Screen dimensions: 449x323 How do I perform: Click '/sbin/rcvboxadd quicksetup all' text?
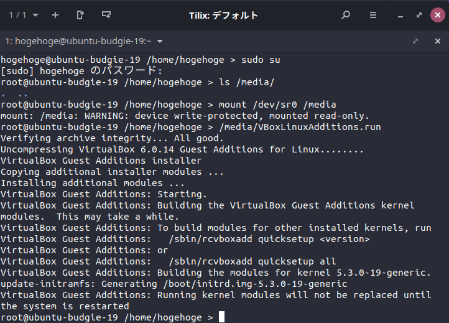(252, 261)
